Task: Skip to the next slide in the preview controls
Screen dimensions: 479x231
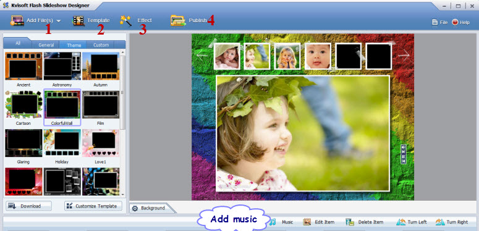Action: 404,152
